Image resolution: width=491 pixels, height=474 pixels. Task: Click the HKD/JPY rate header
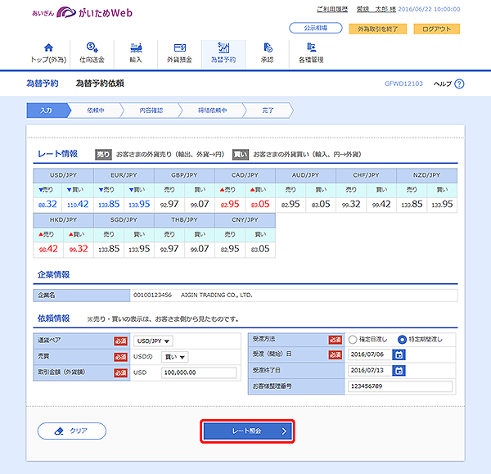[64, 220]
